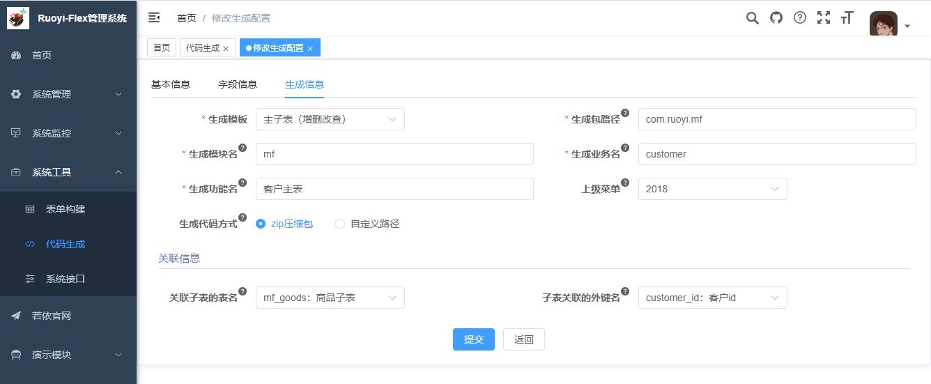Click the 返回 back button

524,339
